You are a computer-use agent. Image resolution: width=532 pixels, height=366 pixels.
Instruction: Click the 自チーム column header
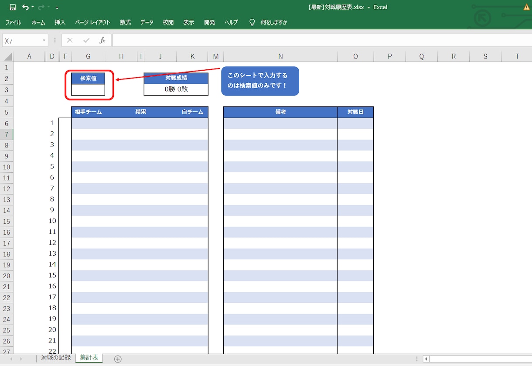[192, 112]
